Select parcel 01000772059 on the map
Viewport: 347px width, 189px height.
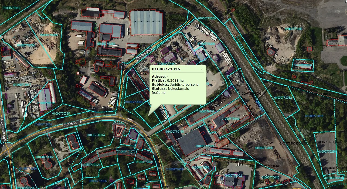click(207, 18)
